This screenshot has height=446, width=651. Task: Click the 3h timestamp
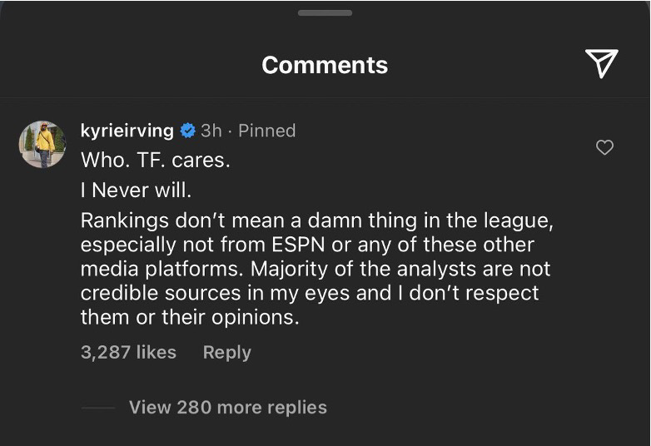211,131
